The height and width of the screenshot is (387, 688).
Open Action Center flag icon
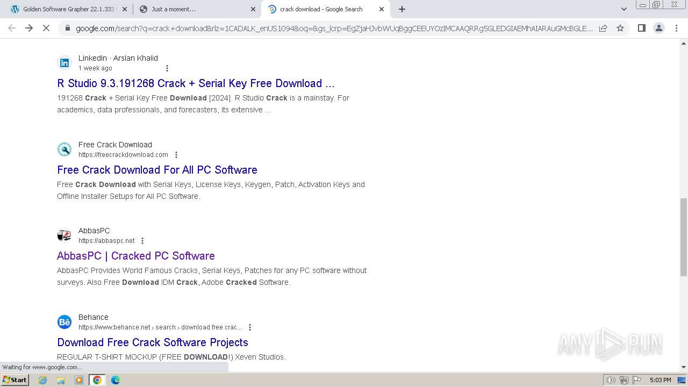[637, 380]
